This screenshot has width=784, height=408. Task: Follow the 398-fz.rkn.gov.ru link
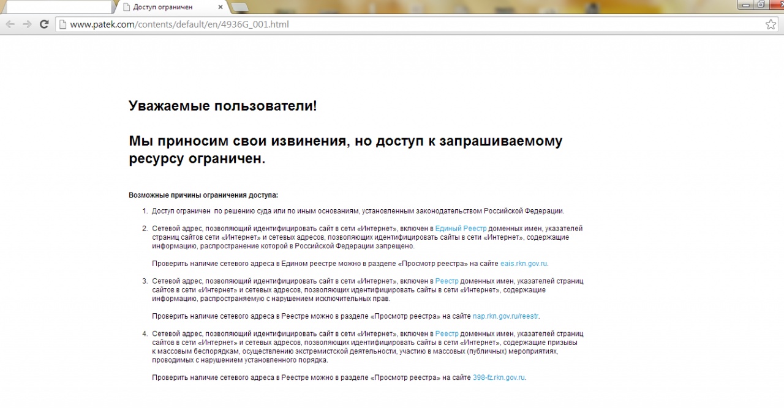pos(499,377)
